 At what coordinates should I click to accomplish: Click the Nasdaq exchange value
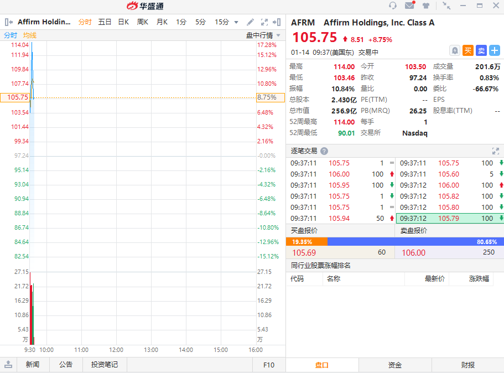pyautogui.click(x=414, y=133)
